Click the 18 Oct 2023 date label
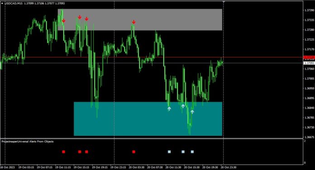 click(x=7, y=167)
